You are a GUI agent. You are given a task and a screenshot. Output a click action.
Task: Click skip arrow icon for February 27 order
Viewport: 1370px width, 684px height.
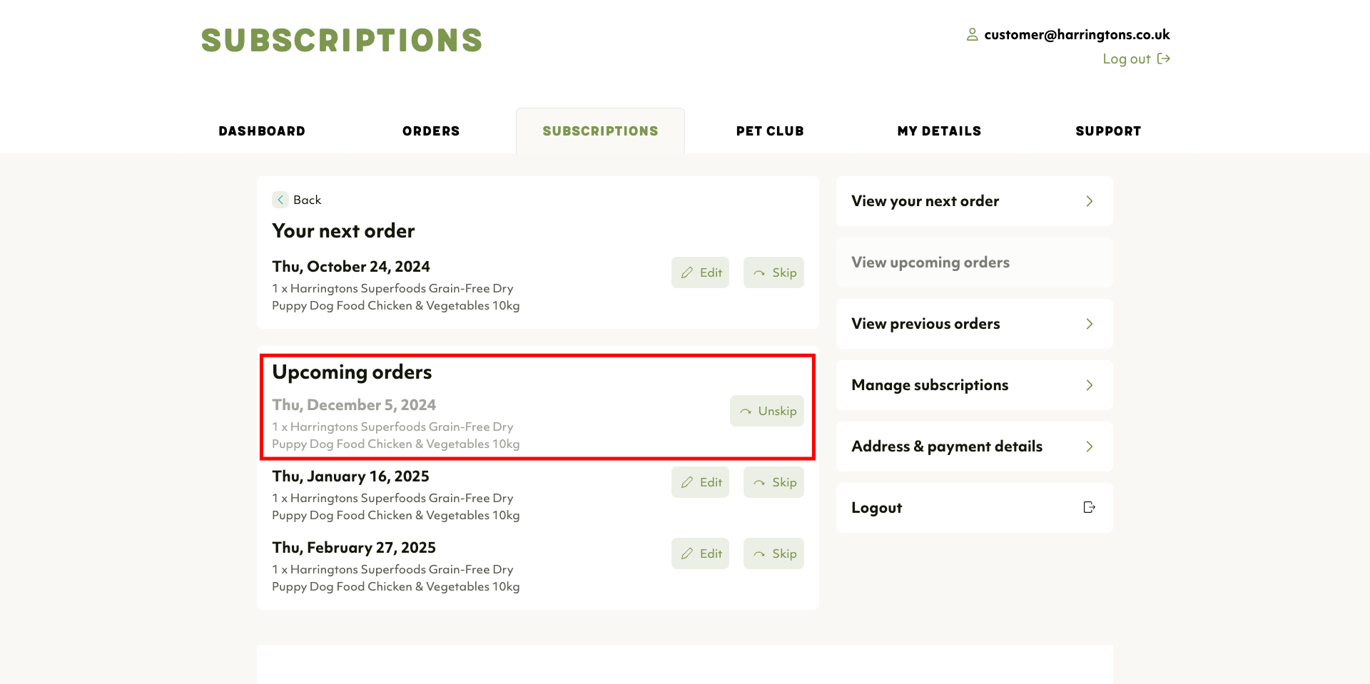pos(759,553)
